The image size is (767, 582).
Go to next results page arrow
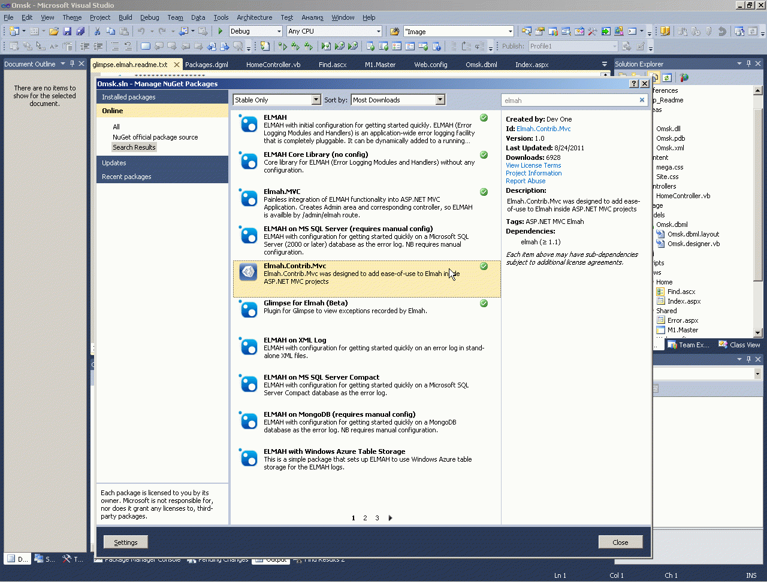coord(391,518)
